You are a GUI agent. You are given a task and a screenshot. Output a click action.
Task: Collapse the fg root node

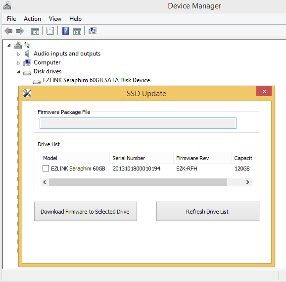(x=9, y=45)
